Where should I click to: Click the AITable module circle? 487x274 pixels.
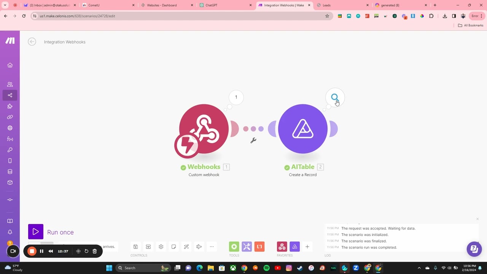(303, 129)
